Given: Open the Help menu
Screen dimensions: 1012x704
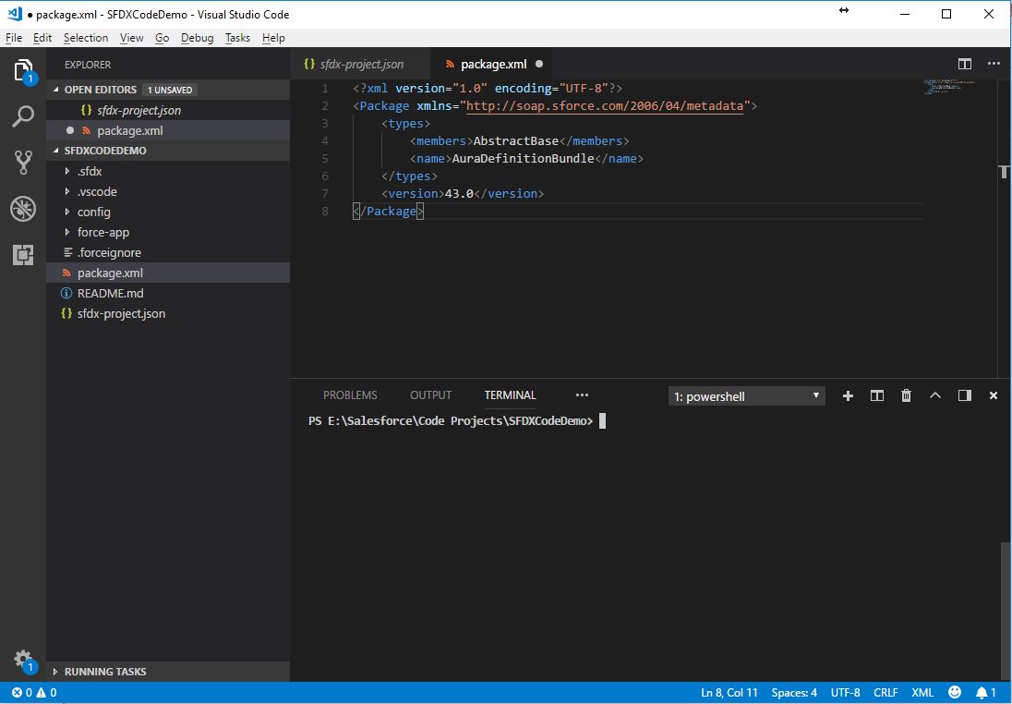Looking at the screenshot, I should pyautogui.click(x=273, y=38).
